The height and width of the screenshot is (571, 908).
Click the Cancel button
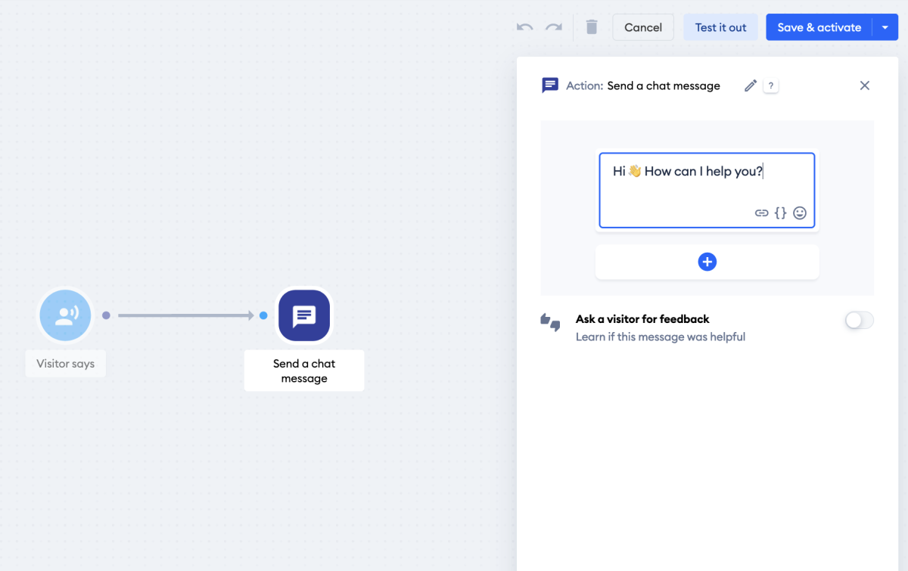(x=642, y=26)
